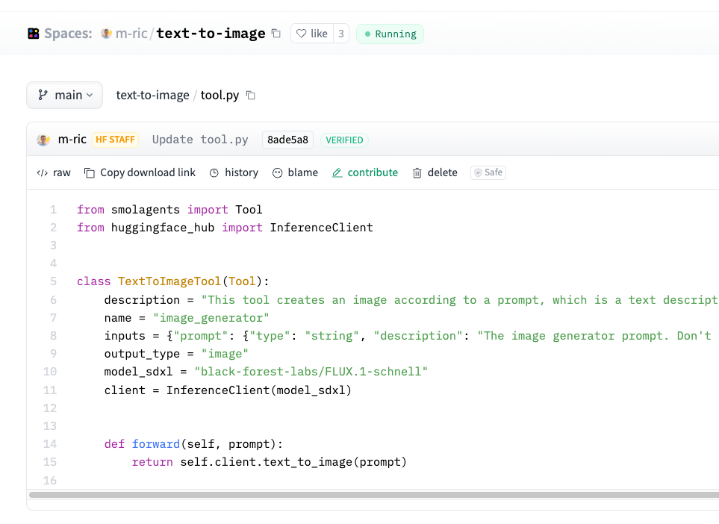
Task: Open the main branch dropdown
Action: pyautogui.click(x=65, y=95)
